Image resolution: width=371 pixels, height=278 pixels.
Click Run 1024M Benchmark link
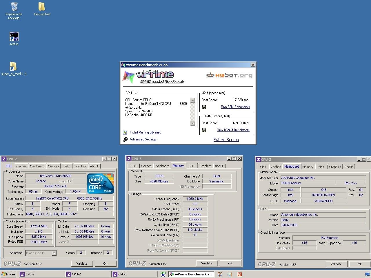click(x=233, y=130)
